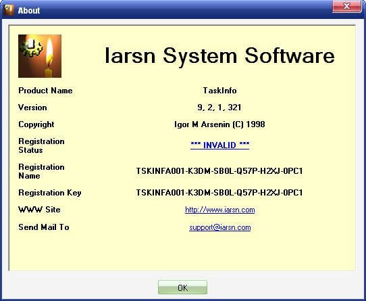Screen dimensions: 366x301
Task: Click the Registration Status label
Action: click(41, 145)
